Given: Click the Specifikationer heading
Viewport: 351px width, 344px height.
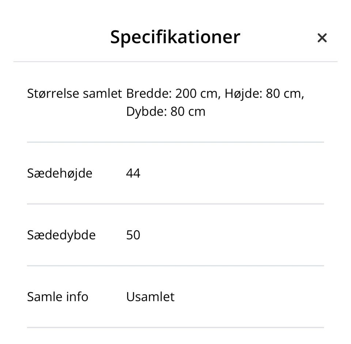Looking at the screenshot, I should click(x=175, y=37).
